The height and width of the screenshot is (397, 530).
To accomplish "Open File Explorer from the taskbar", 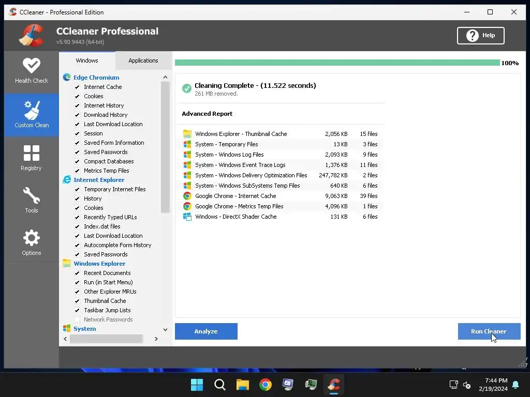I will pyautogui.click(x=243, y=385).
